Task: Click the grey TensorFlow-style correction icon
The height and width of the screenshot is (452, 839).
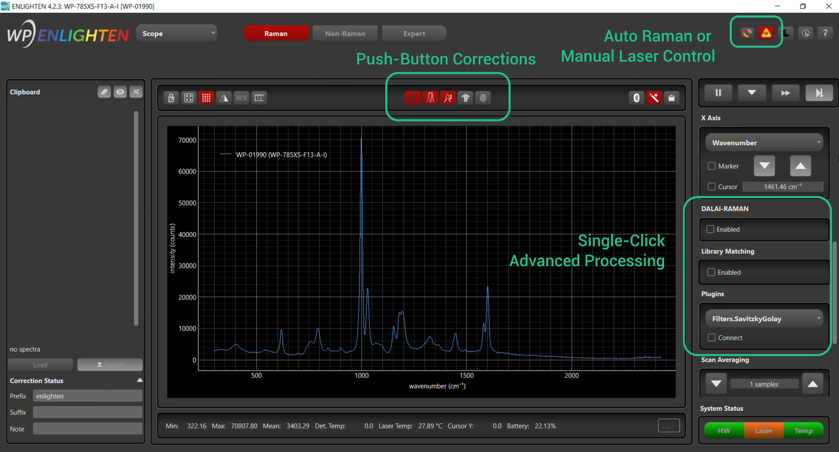Action: point(465,98)
